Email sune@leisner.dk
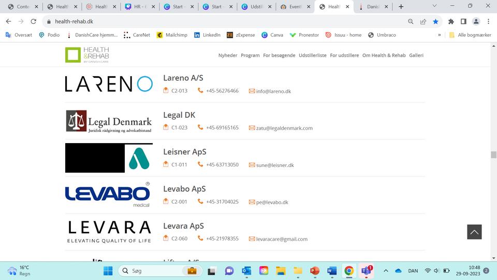Screen dimensions: 497x280 [x=275, y=165]
